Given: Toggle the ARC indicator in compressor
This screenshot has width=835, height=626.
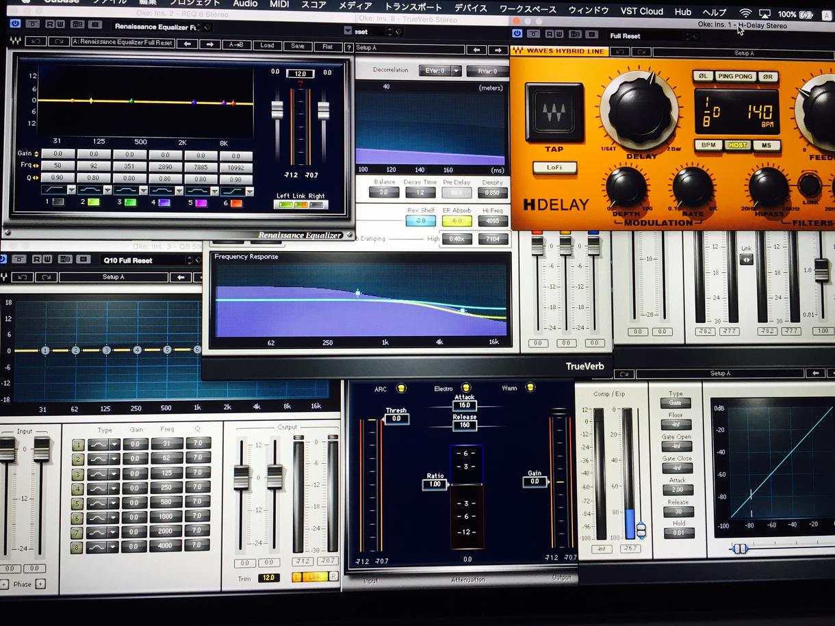Looking at the screenshot, I should click(401, 389).
